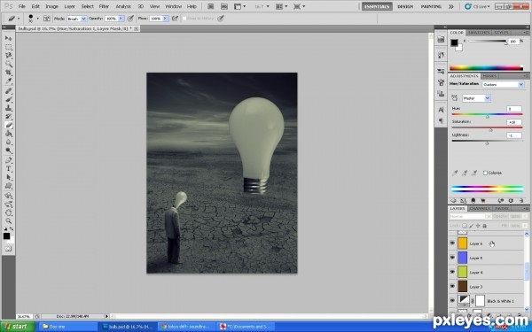Open the Paragraph panel icon

(x=441, y=121)
